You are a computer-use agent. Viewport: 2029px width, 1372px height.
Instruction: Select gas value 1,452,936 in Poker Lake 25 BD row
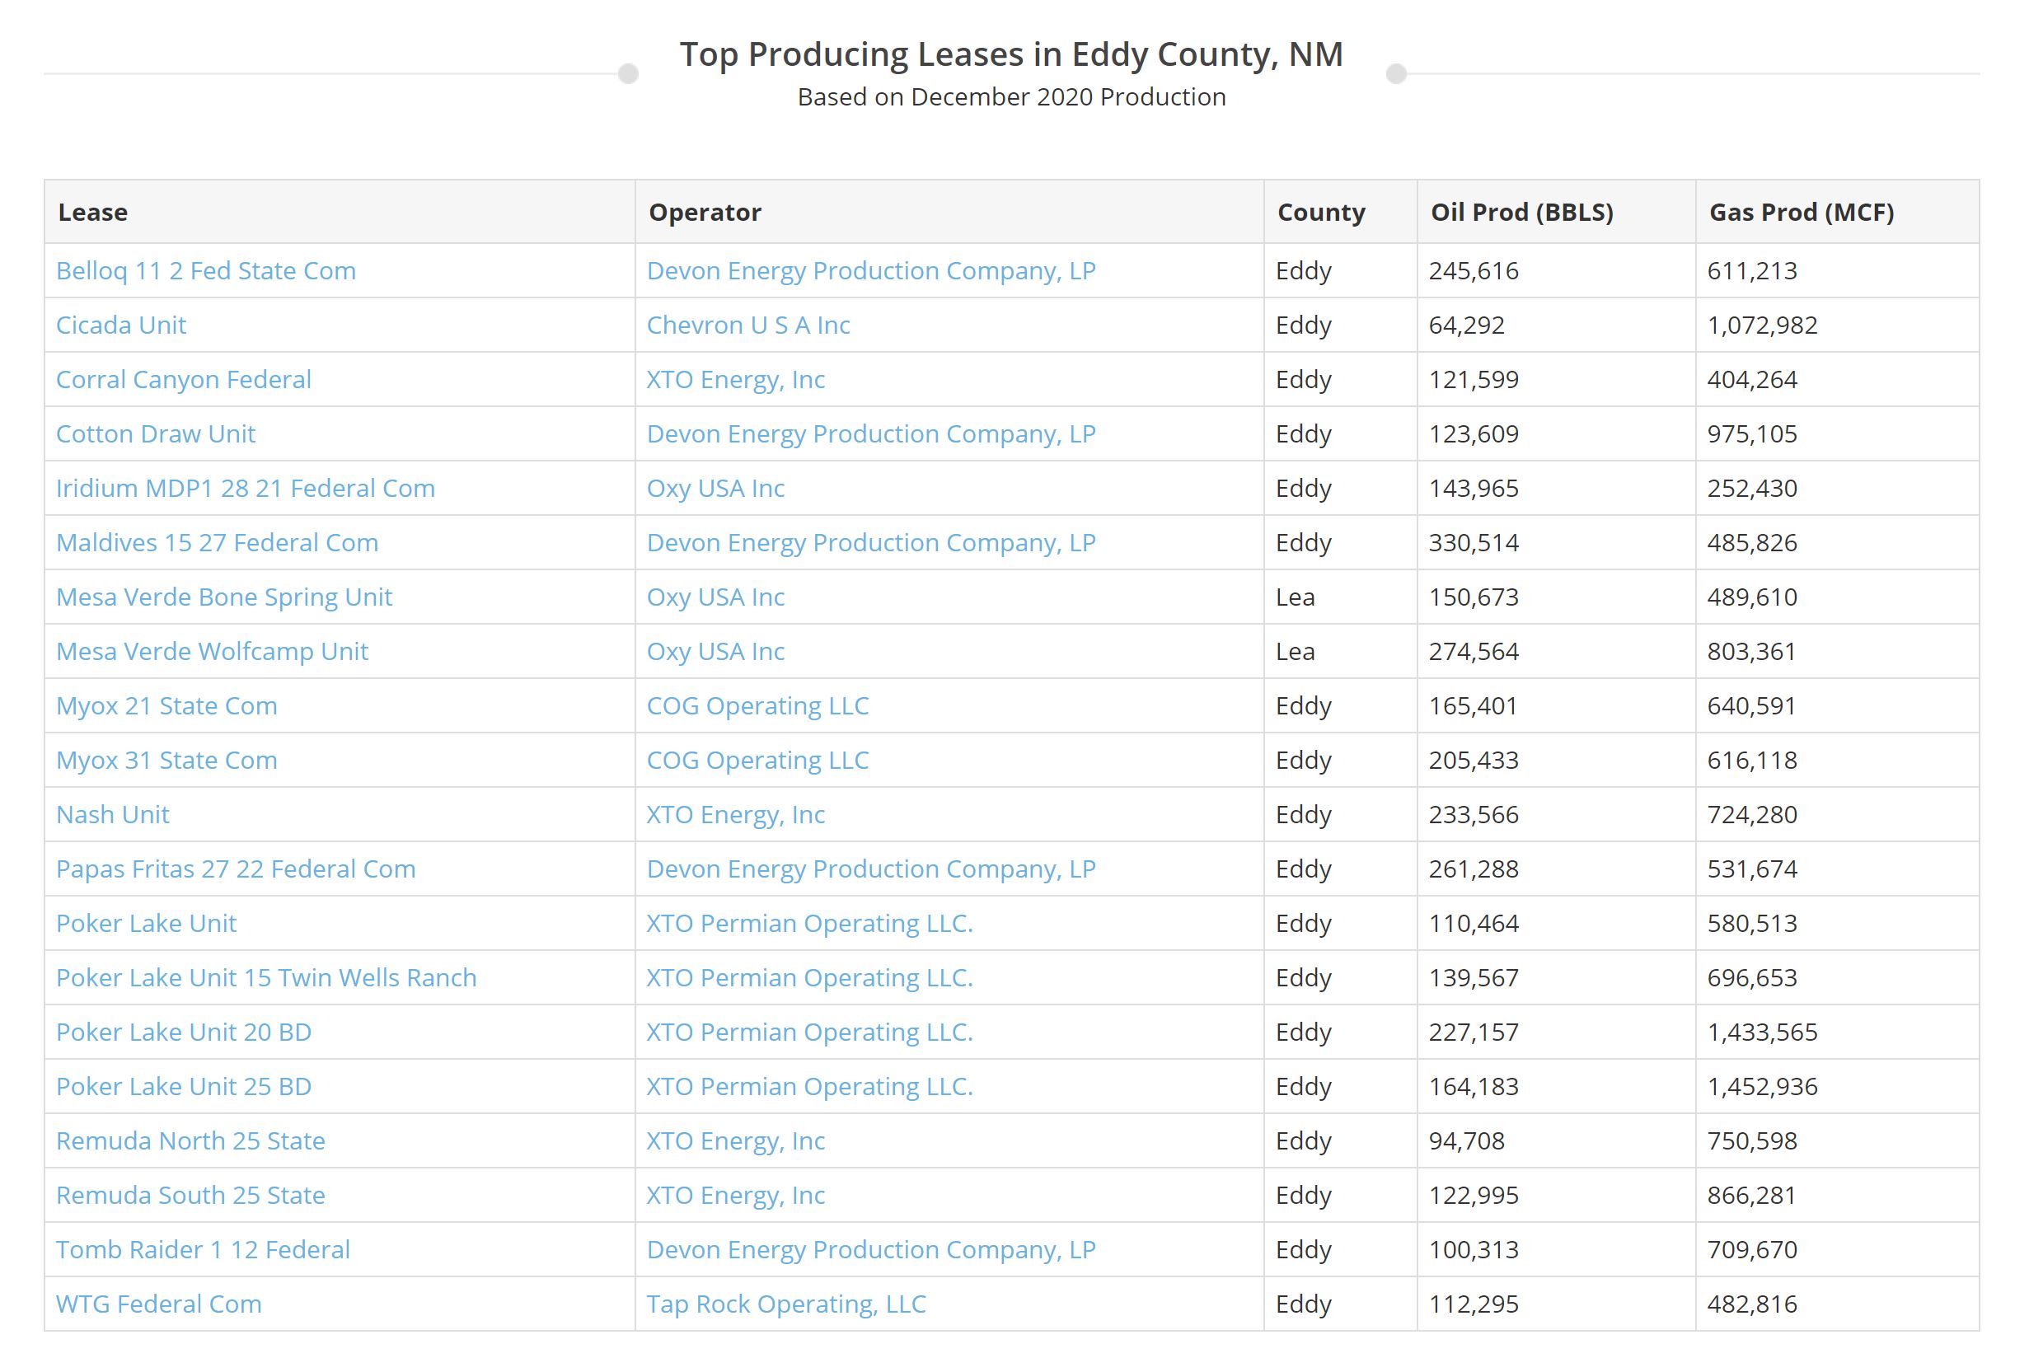(x=1763, y=1087)
